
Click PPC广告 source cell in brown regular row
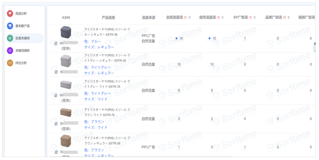click(148, 147)
